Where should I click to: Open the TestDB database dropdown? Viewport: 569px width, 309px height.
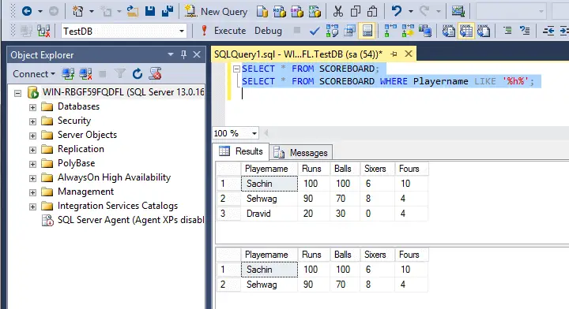182,31
